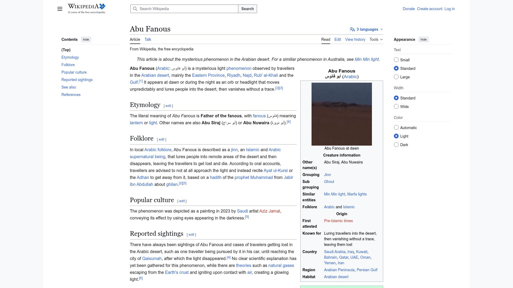513x288 pixels.
Task: Select Small text size
Action: click(396, 60)
